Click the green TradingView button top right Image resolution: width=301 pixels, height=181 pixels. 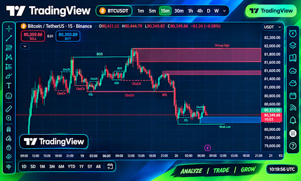(271, 11)
